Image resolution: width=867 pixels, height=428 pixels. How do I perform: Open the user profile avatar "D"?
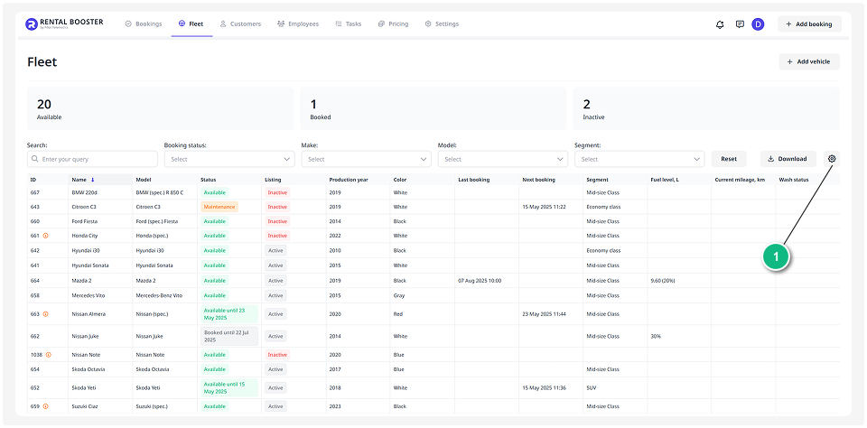(758, 24)
